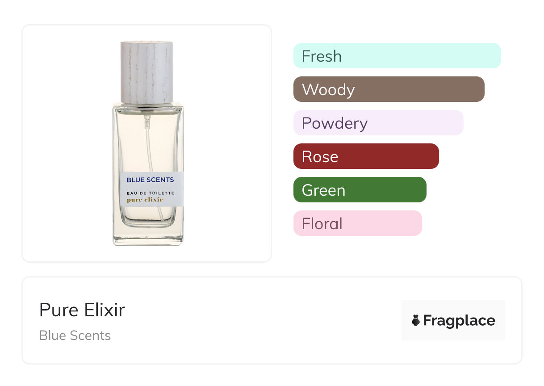Click the Blue Scents brand subtitle
Screen dimensions: 544x386
(75, 336)
